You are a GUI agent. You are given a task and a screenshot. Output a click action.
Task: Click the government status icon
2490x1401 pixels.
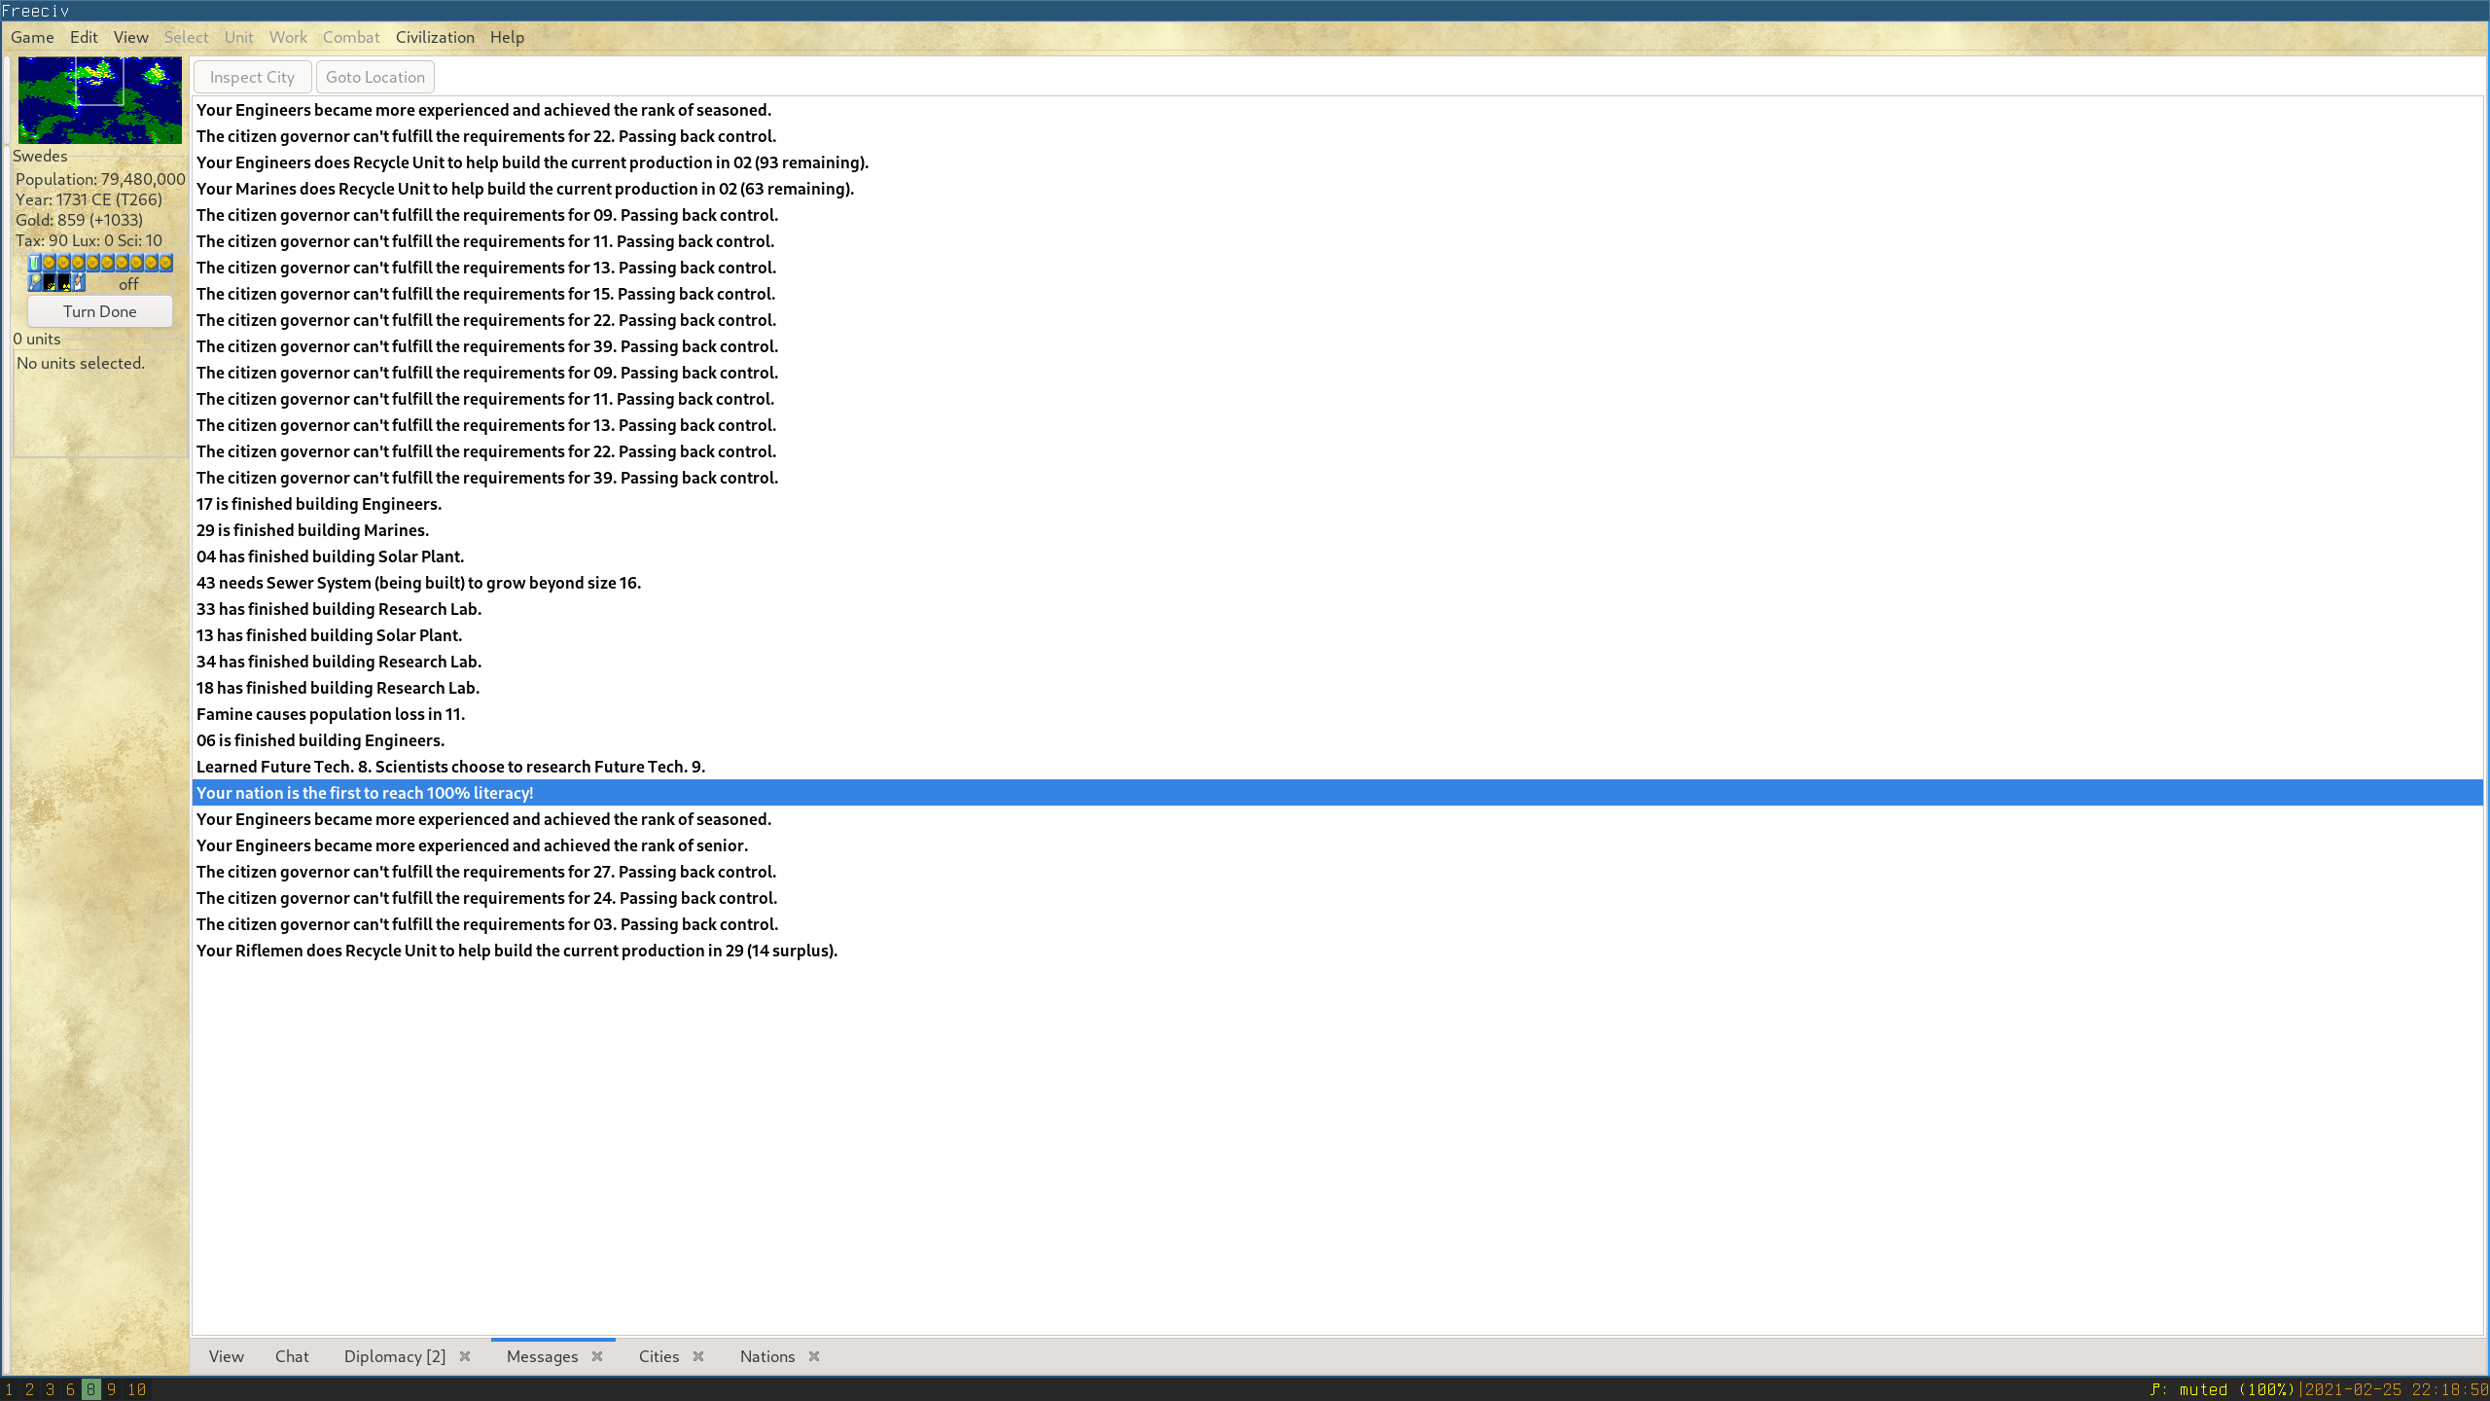point(79,283)
